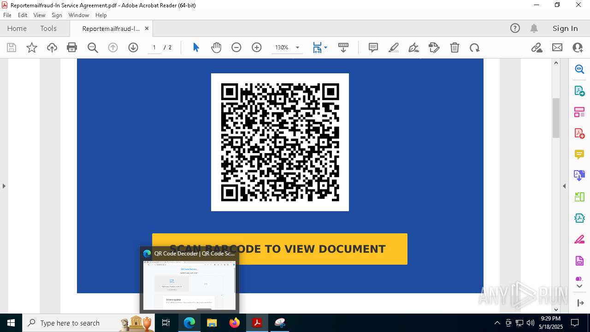The height and width of the screenshot is (332, 590).
Task: Close the Reportemailfraud-In document tab
Action: (x=147, y=29)
